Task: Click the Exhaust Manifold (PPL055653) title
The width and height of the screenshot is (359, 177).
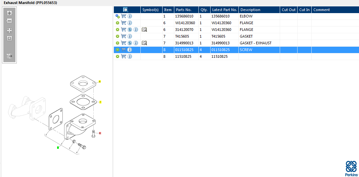Action: click(31, 3)
